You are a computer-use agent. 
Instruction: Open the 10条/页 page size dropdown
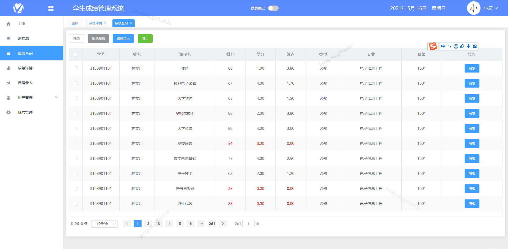click(104, 223)
